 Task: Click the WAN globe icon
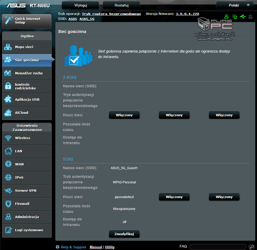[x=8, y=164]
